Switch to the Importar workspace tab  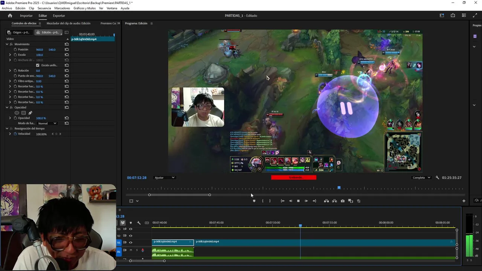pos(26,15)
